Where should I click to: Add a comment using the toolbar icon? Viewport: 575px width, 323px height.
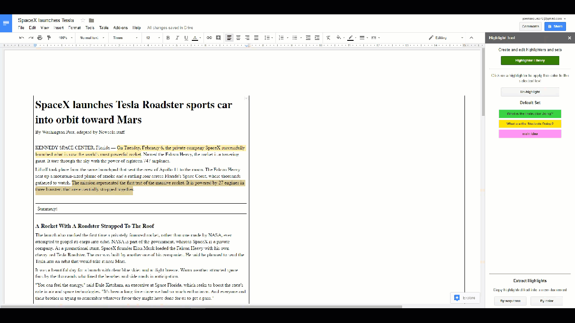[218, 38]
